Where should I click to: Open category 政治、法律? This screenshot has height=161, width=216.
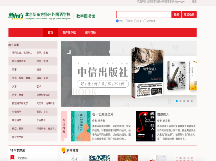tap(42, 61)
